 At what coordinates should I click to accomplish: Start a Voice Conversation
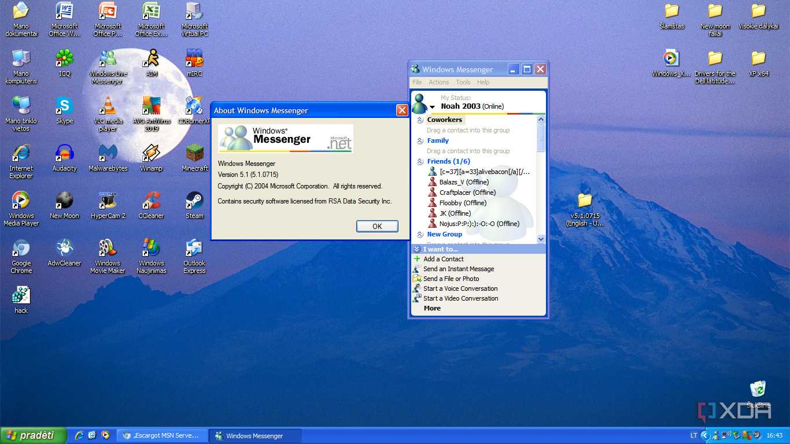point(460,288)
